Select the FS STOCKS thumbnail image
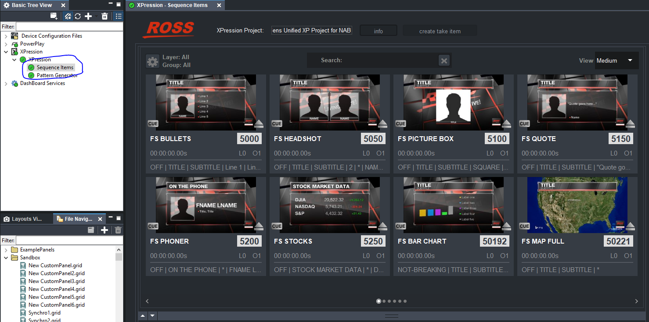The image size is (649, 322). (x=330, y=205)
